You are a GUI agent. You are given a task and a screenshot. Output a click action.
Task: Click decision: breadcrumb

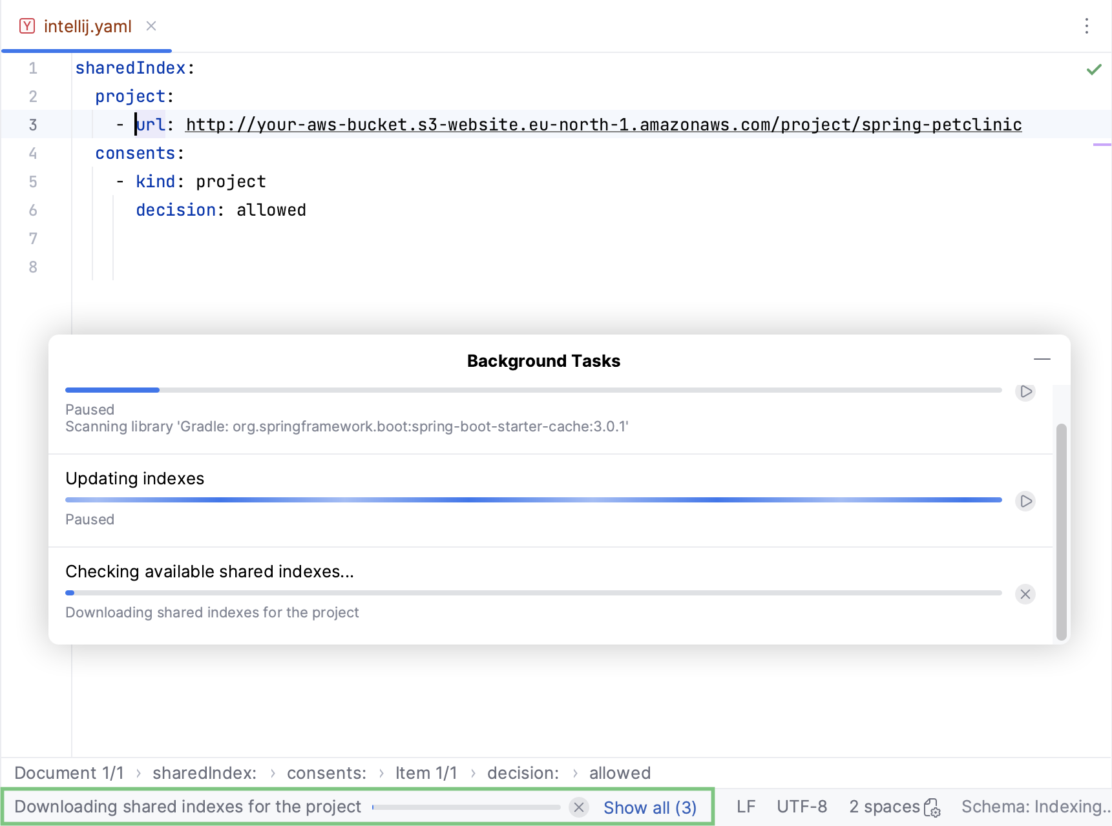tap(523, 773)
